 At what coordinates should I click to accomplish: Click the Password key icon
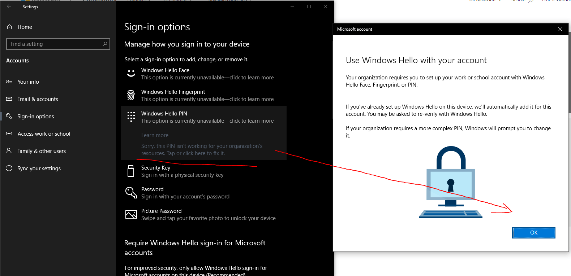(131, 193)
